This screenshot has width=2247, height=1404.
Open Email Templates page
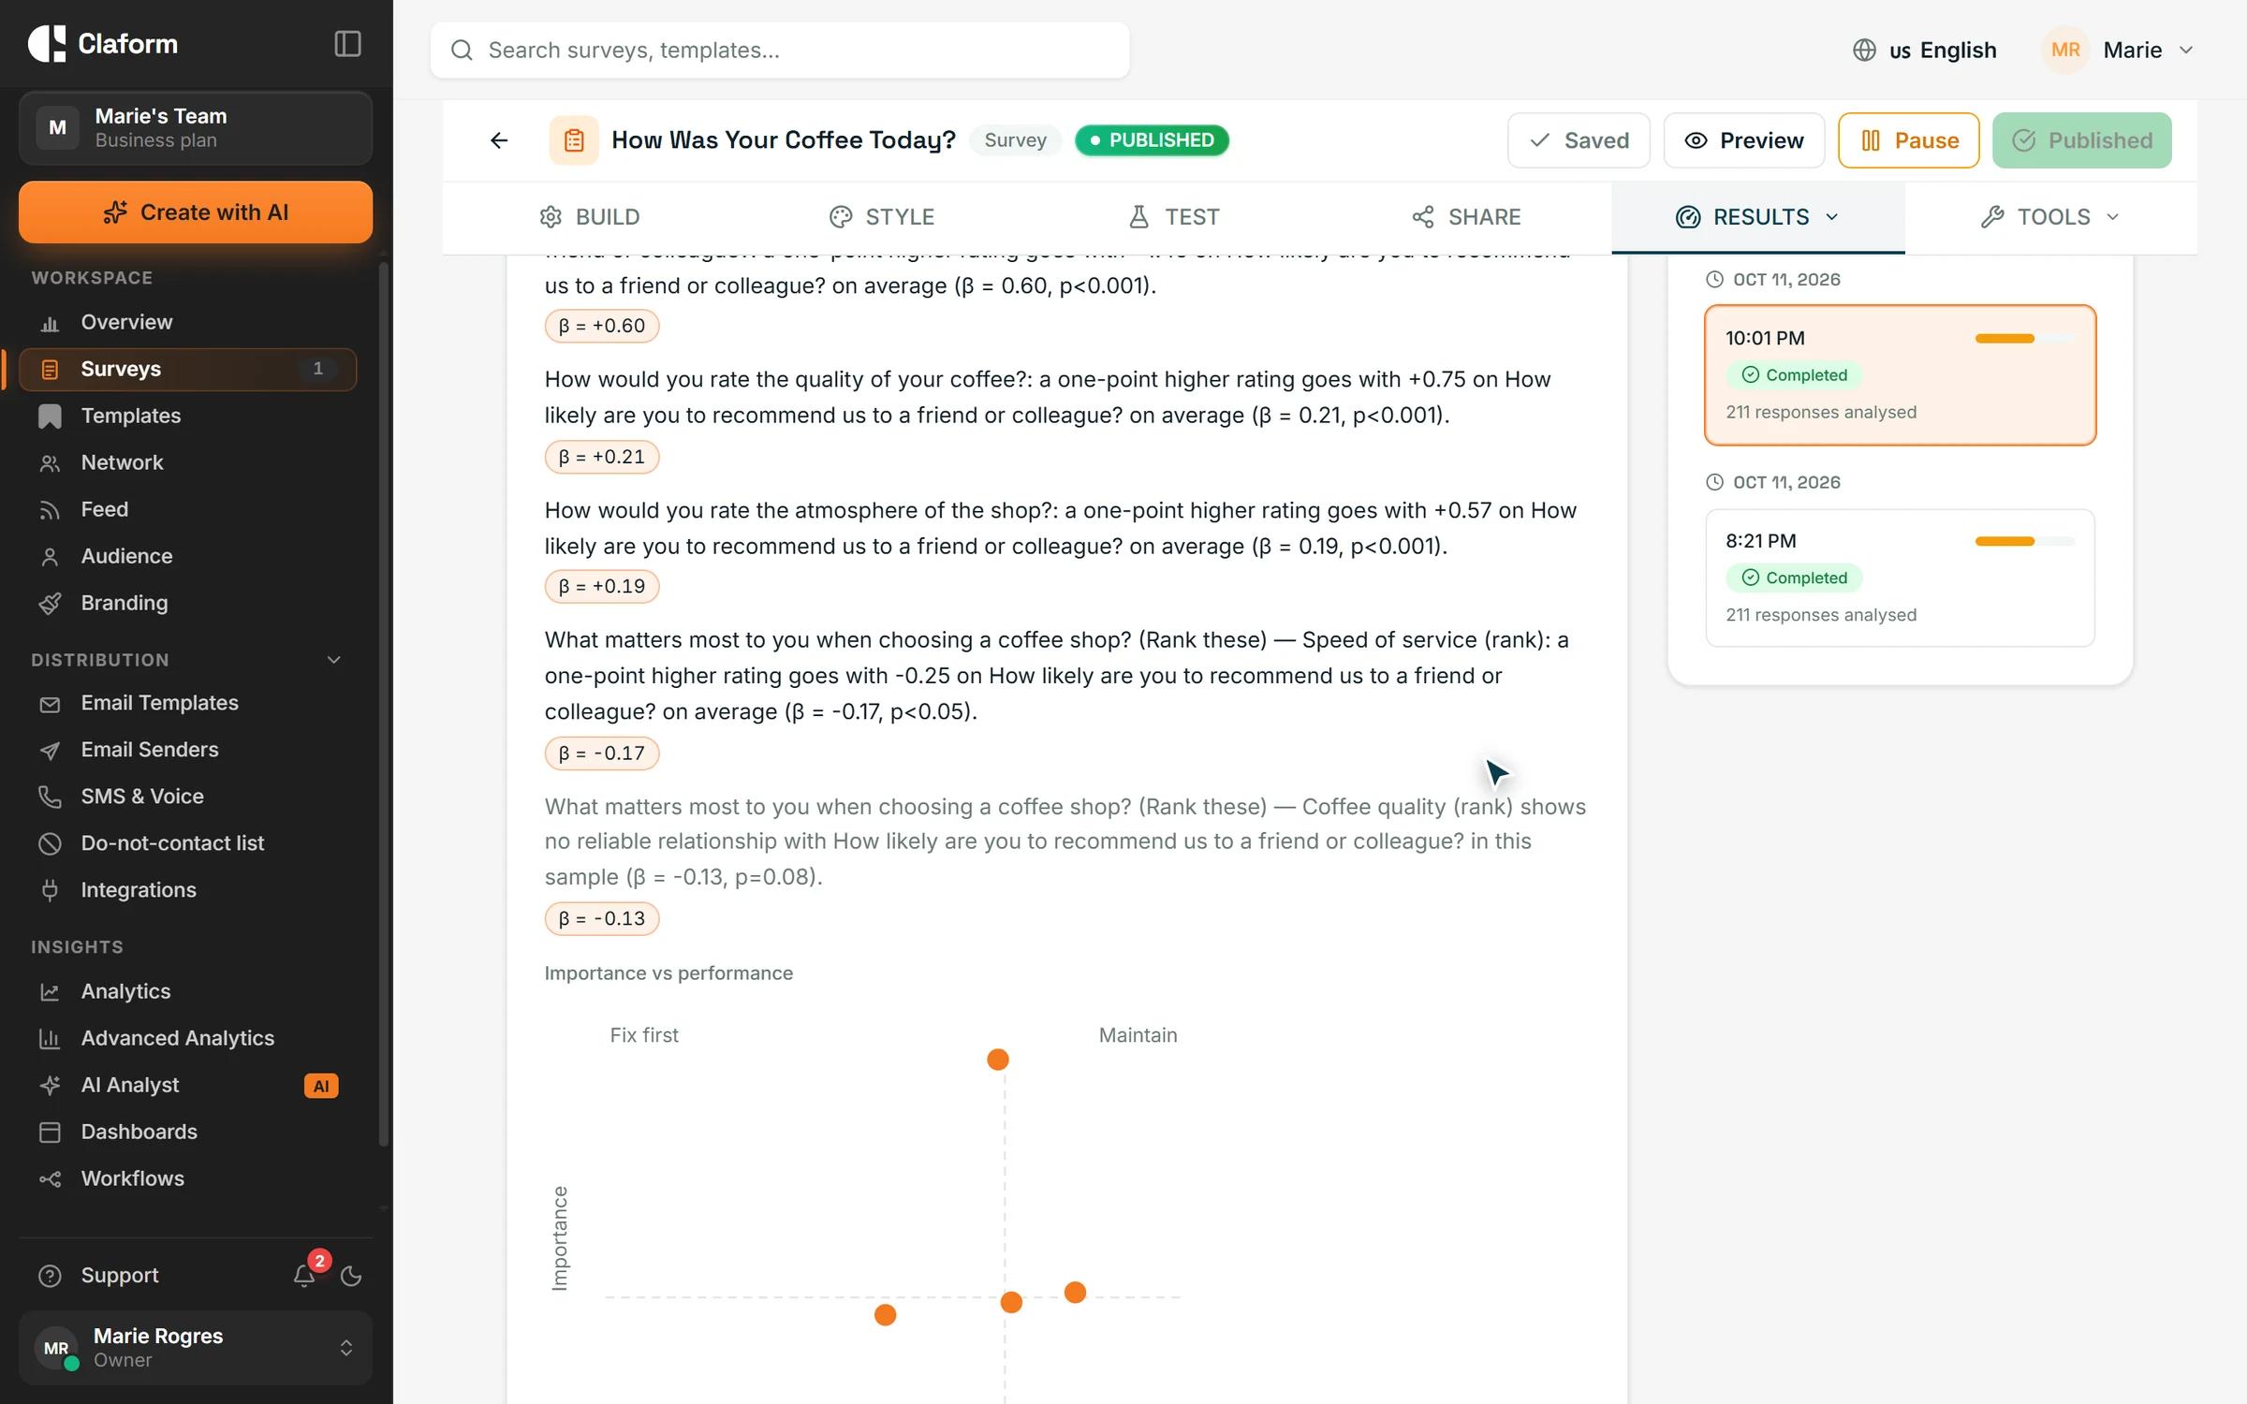coord(188,703)
